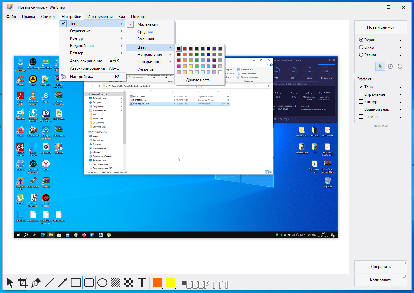This screenshot has width=414, height=293.
Task: Open options dot next to Регион
Action: [400, 55]
